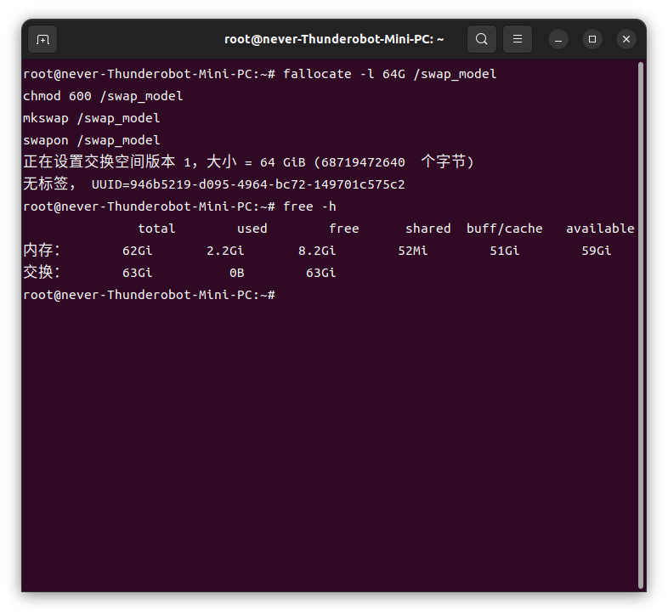The height and width of the screenshot is (616, 668).
Task: Click the free -h command
Action: (309, 207)
